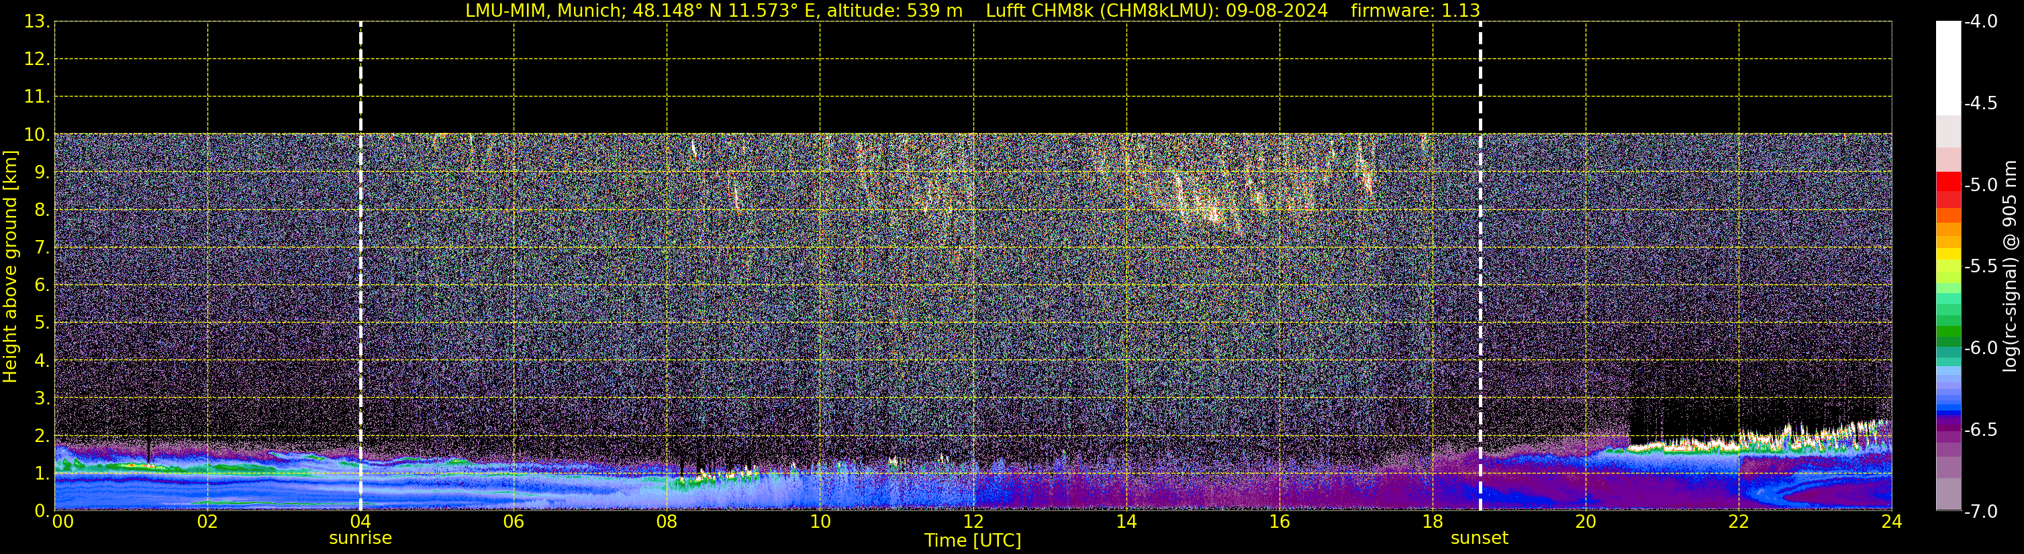2024x554 pixels.
Task: Click the '24' time axis tick label
Action: (x=1891, y=522)
